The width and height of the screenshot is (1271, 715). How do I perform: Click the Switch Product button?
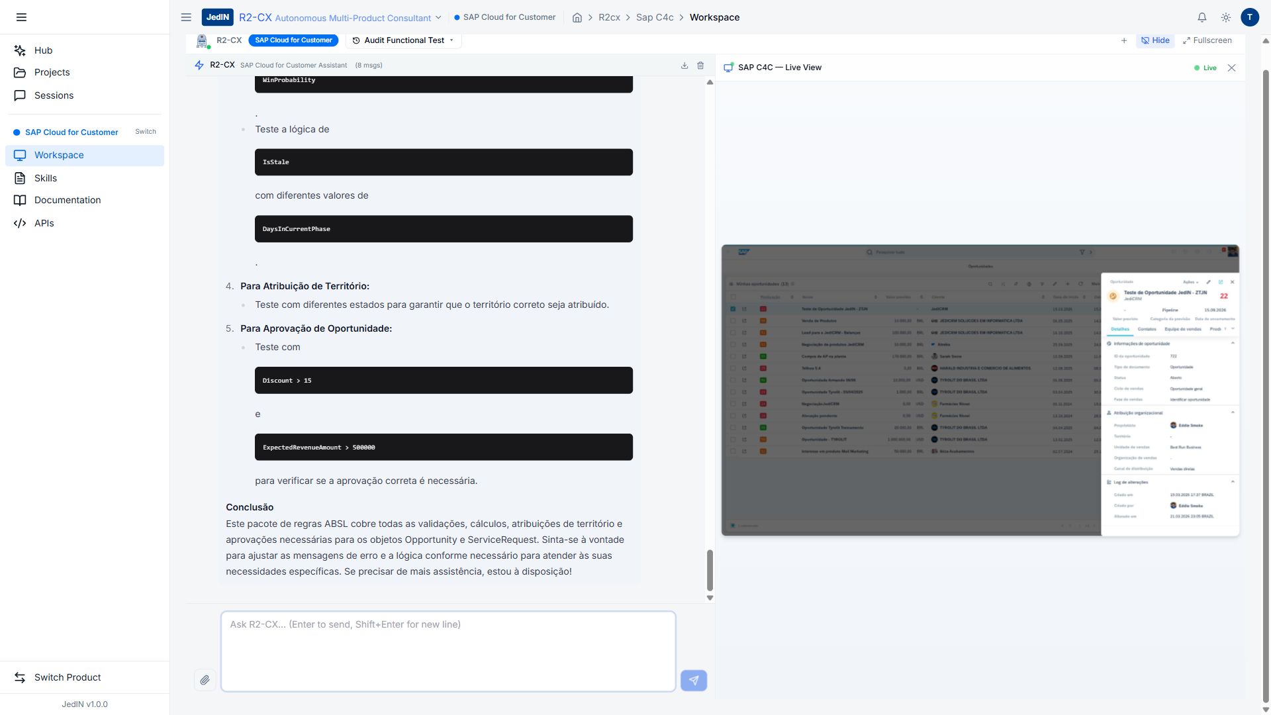click(x=68, y=677)
